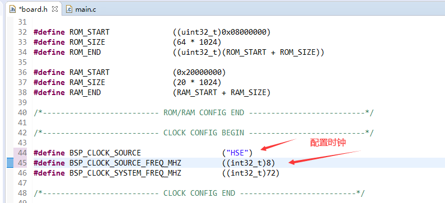This screenshot has width=445, height=203.
Task: Click the BSP_CLOCK_SOURCE_FREQ_MHZ macro name
Action: [x=125, y=163]
